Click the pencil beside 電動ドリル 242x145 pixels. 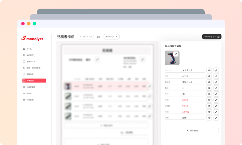click(216, 82)
